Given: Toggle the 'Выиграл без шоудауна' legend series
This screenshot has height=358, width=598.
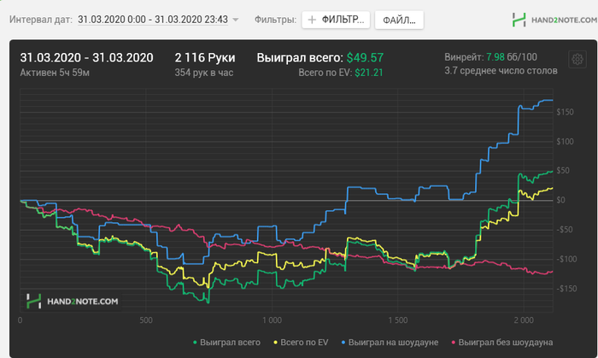Looking at the screenshot, I should click(x=502, y=343).
